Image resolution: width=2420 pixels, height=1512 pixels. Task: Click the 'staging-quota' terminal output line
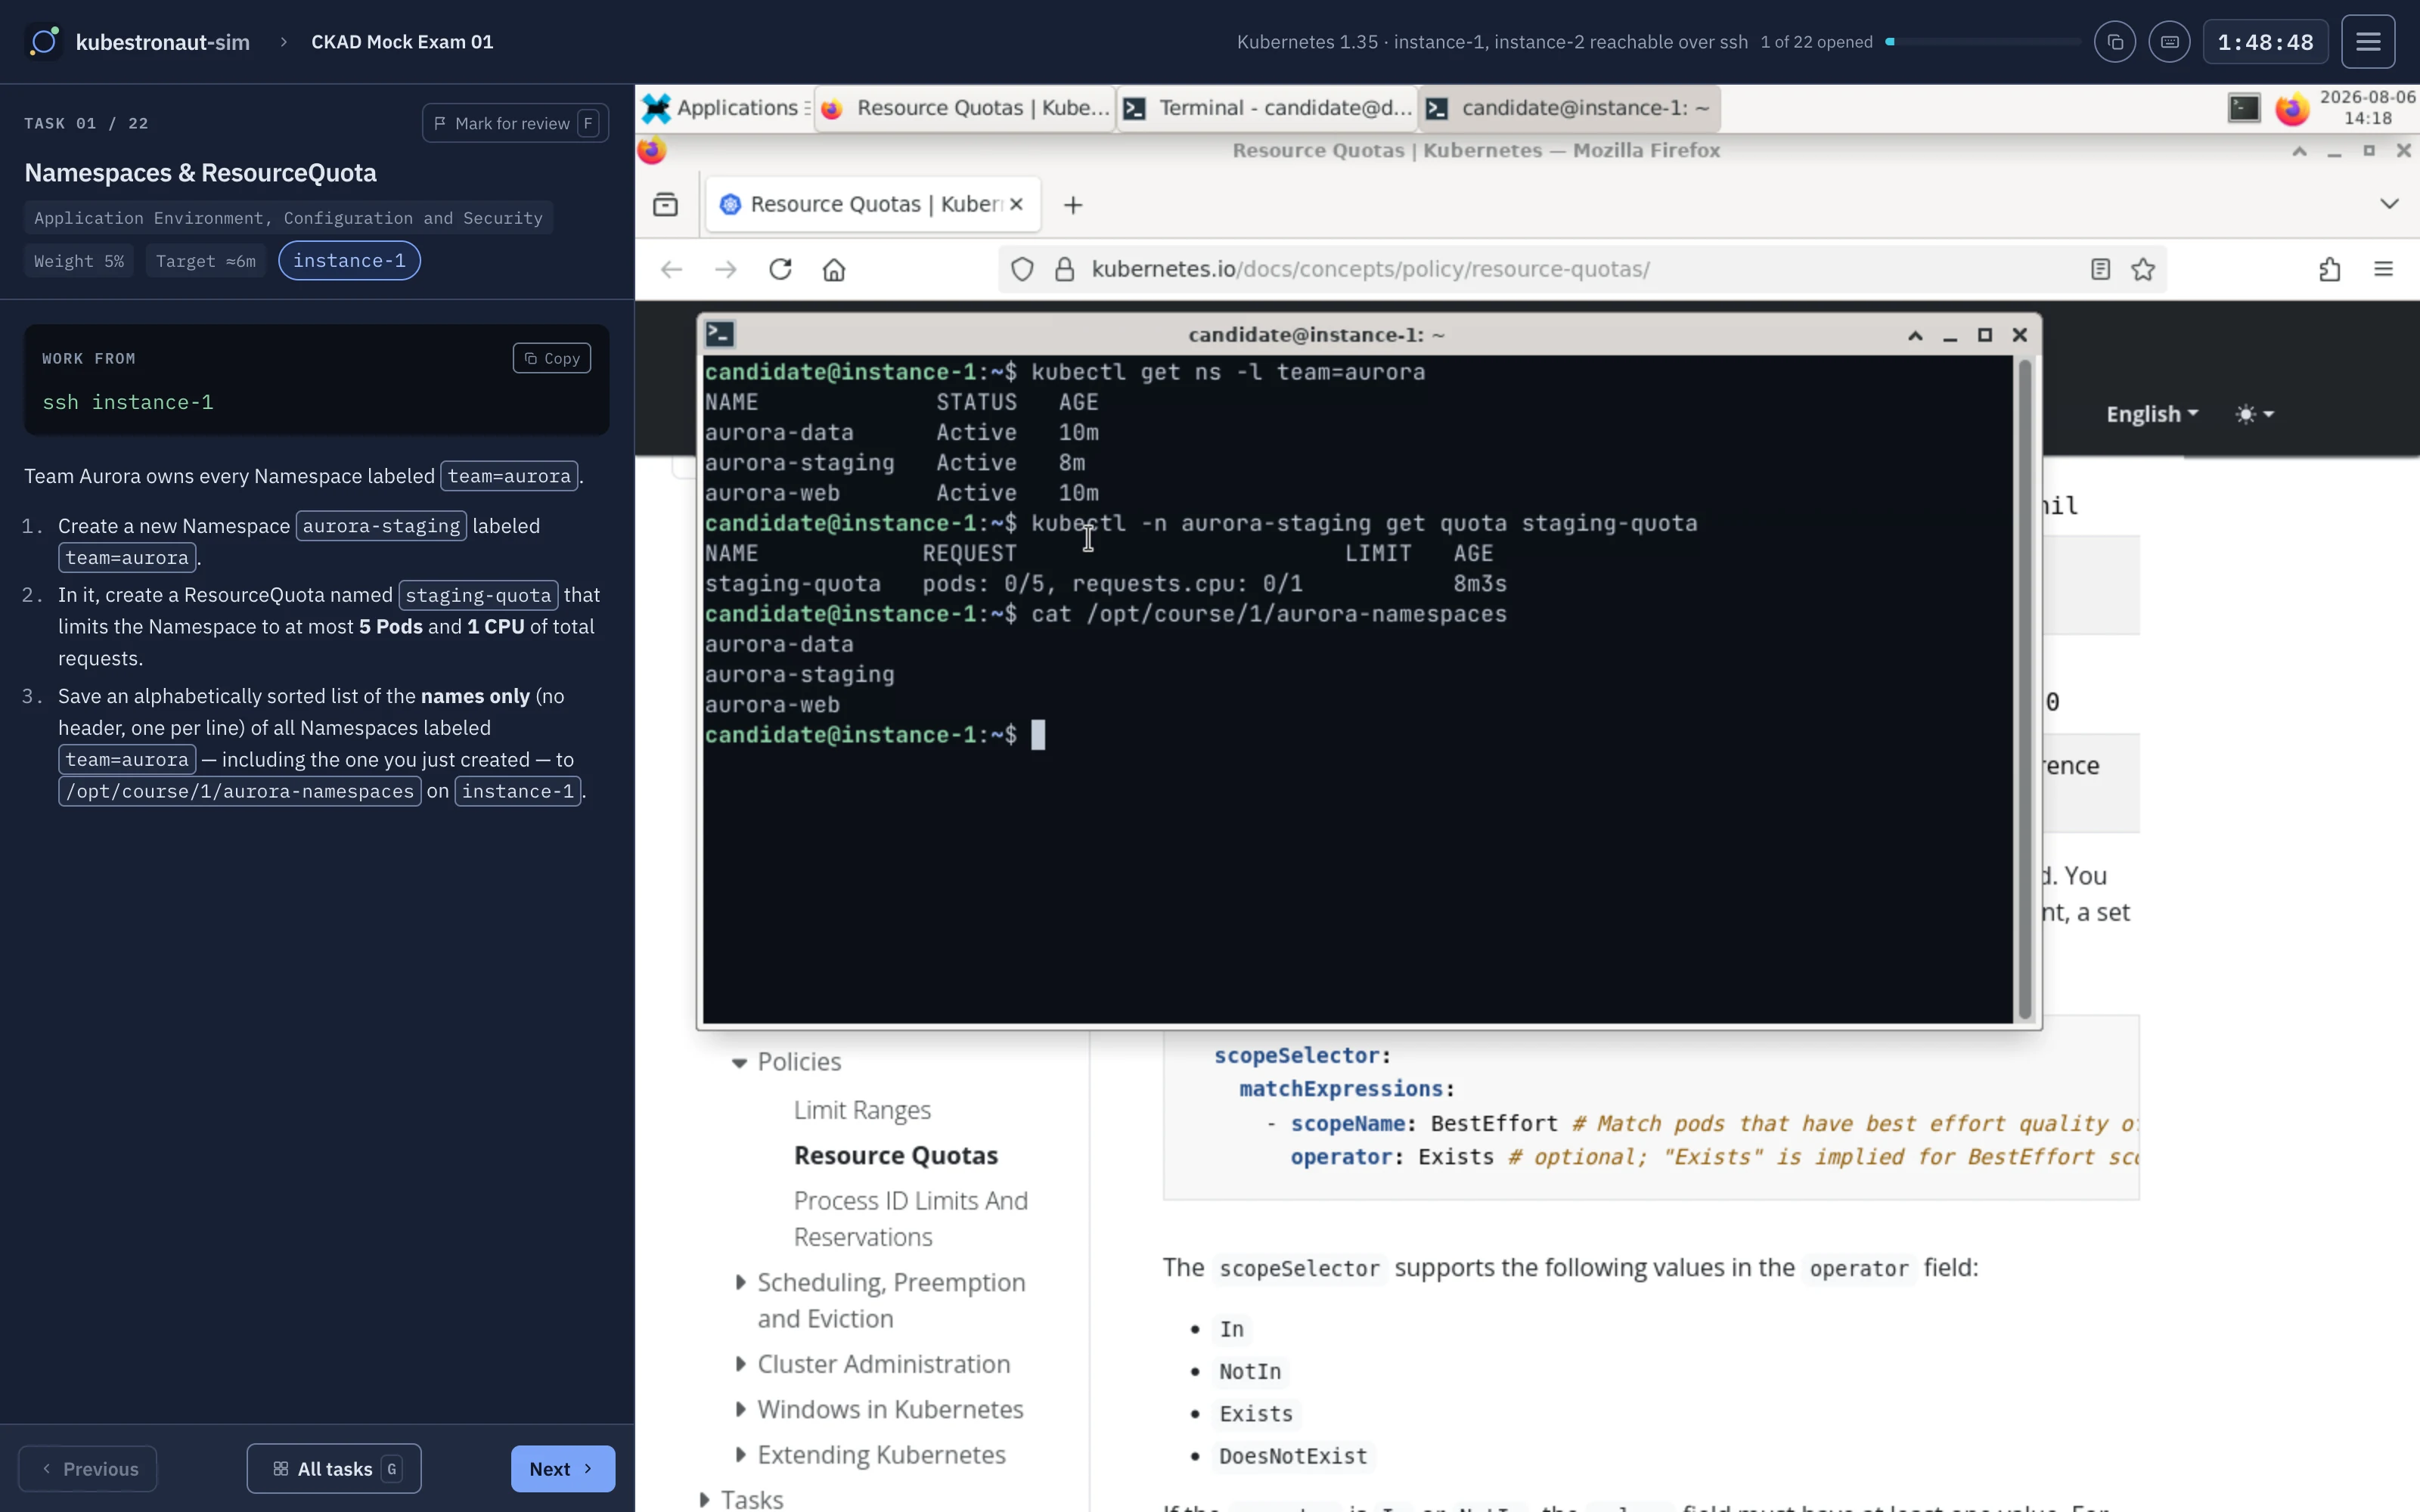click(x=1105, y=584)
